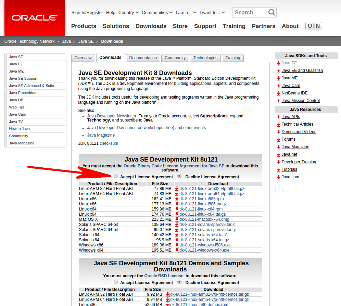Click red arrow icon beside Java Card link
Image resolution: width=341 pixels, height=306 pixels.
[x=278, y=86]
